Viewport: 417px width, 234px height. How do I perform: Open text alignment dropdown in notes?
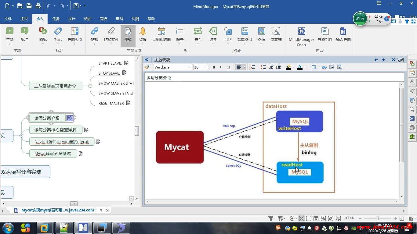(244, 67)
